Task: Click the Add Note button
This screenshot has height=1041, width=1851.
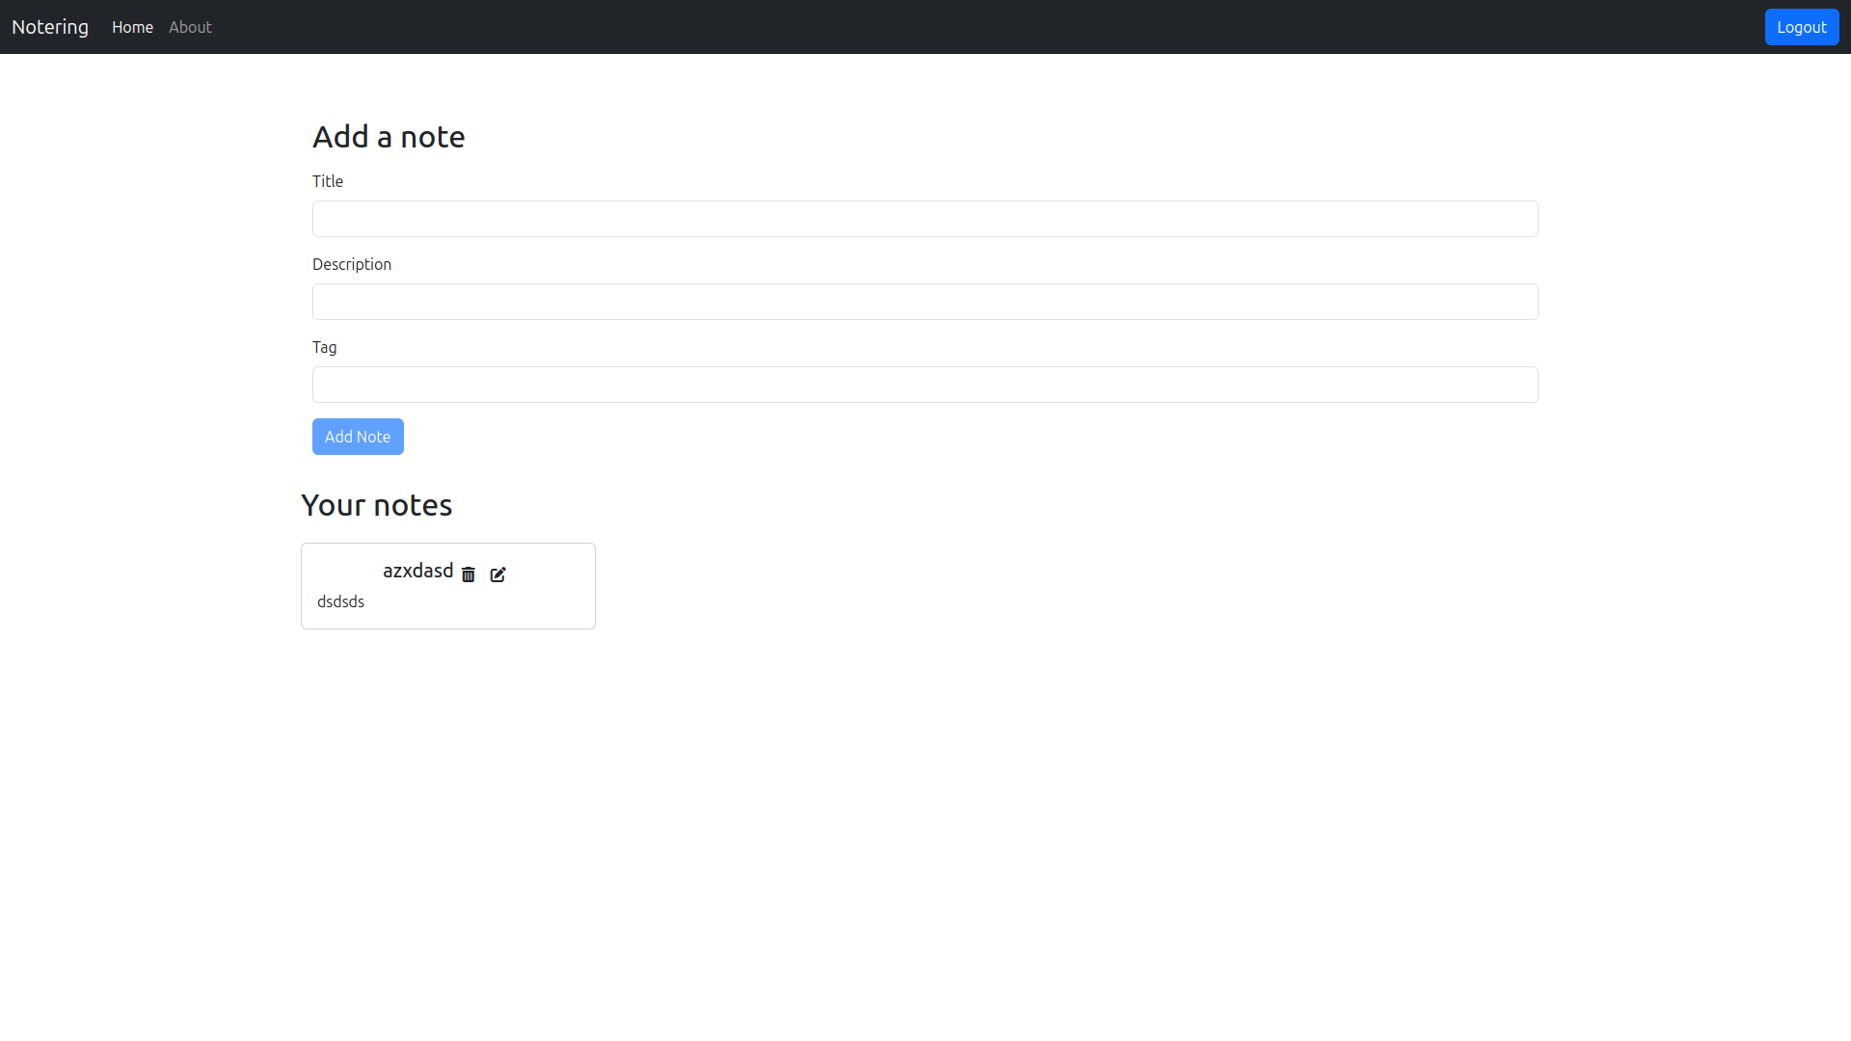Action: pyautogui.click(x=358, y=437)
